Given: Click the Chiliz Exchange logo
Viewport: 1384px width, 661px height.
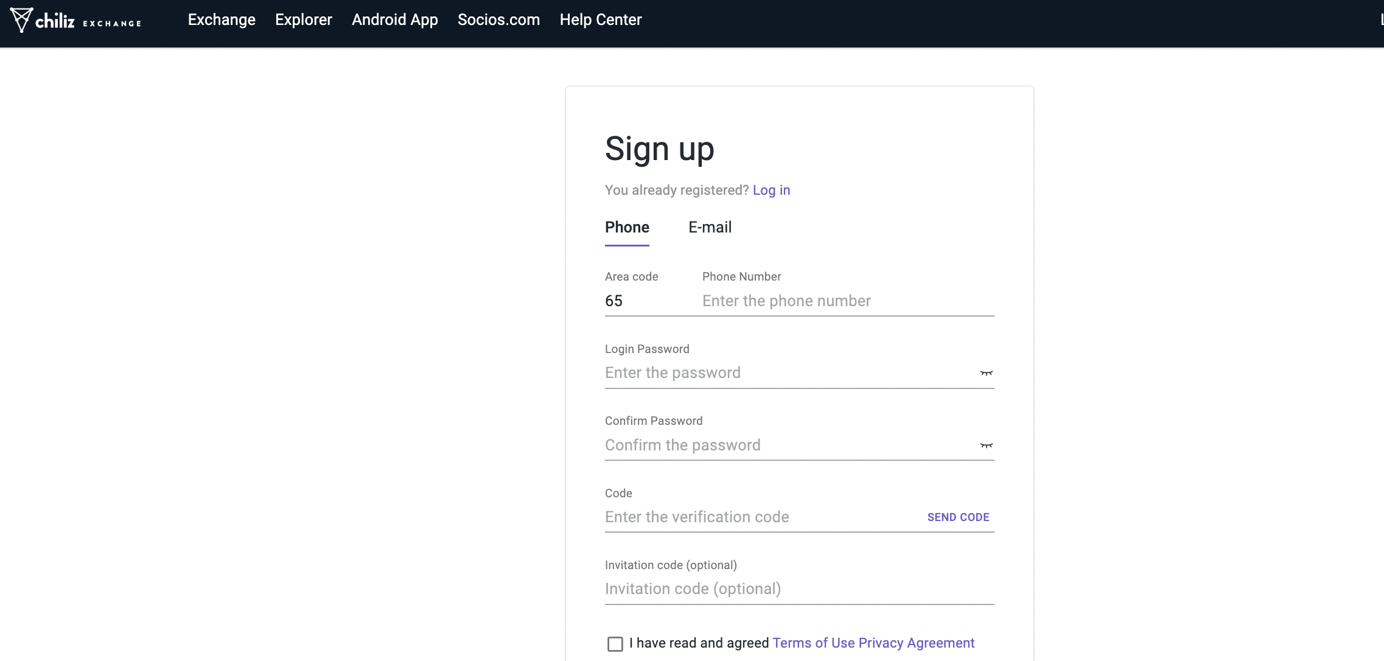Looking at the screenshot, I should point(76,21).
